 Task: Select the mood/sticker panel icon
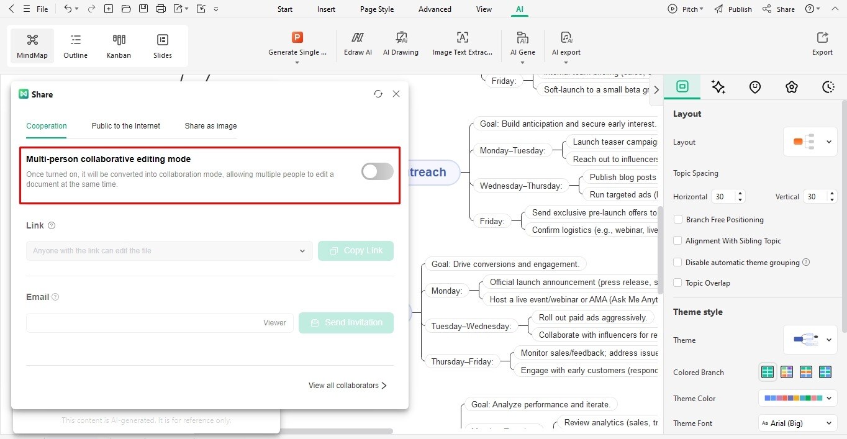tap(755, 87)
